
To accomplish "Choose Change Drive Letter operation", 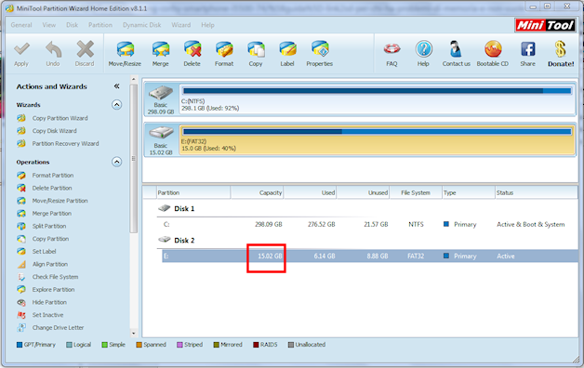I will [58, 327].
